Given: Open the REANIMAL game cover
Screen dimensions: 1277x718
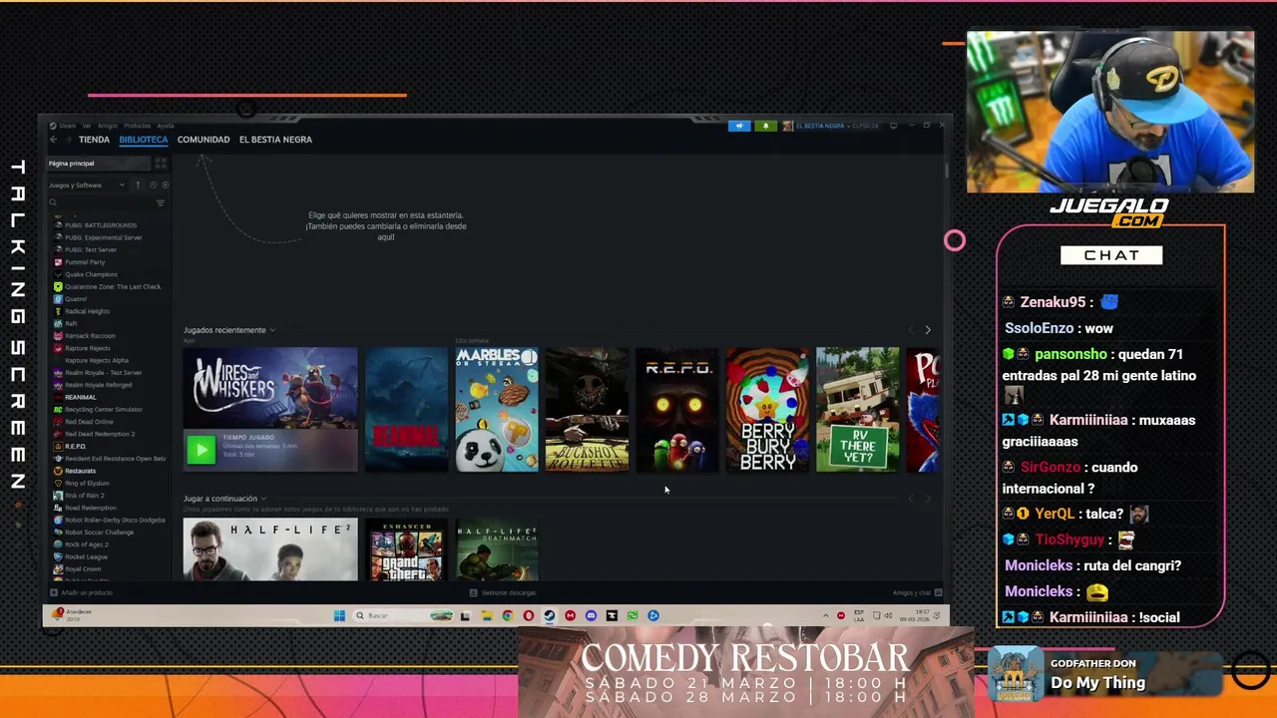Looking at the screenshot, I should 406,410.
